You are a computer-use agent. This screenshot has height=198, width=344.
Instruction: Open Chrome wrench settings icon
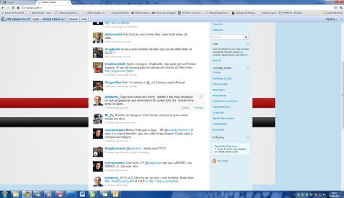click(341, 8)
